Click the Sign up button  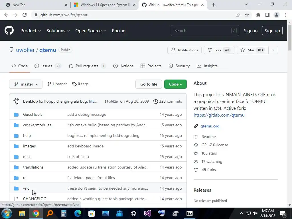[x=272, y=31]
